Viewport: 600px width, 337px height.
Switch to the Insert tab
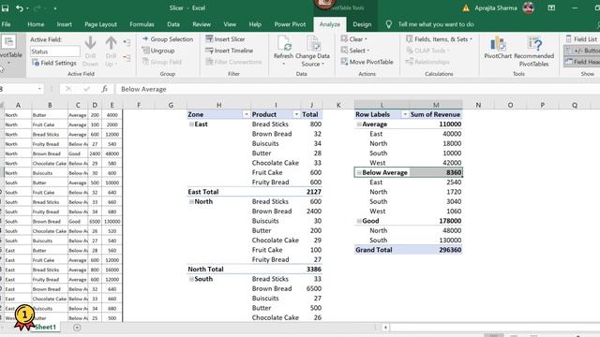pos(64,24)
